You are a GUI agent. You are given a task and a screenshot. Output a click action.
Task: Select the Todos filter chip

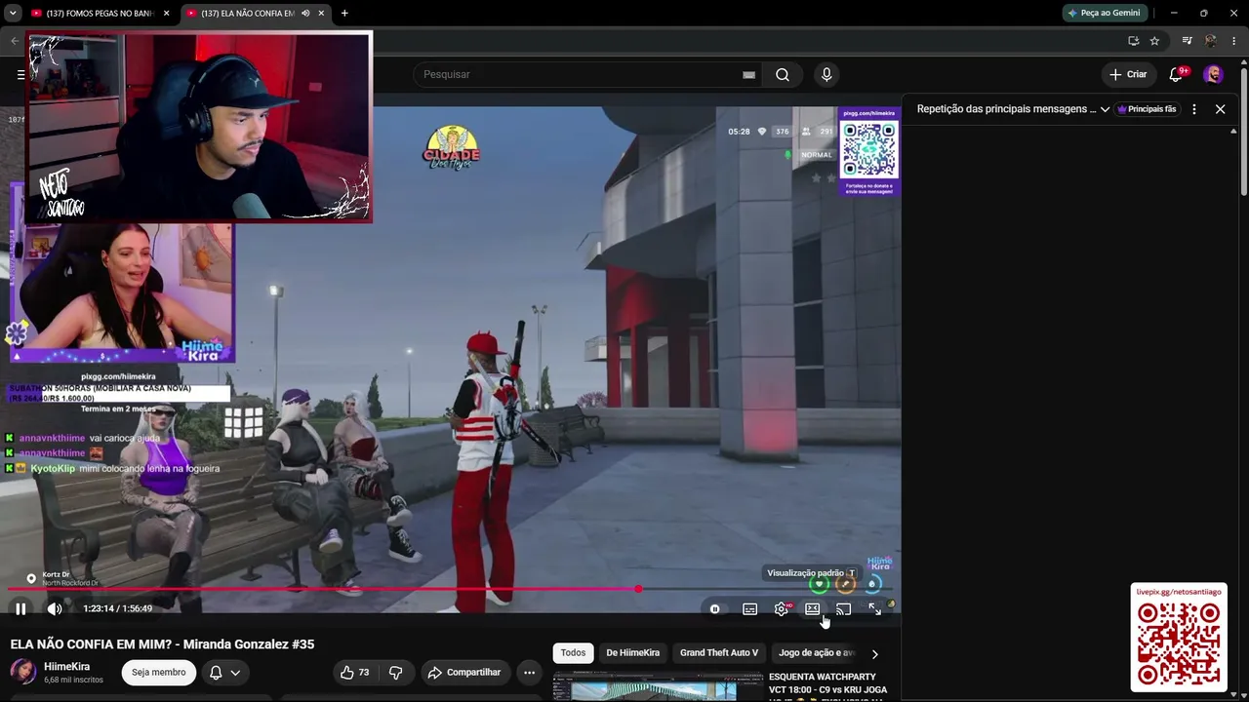pos(574,652)
